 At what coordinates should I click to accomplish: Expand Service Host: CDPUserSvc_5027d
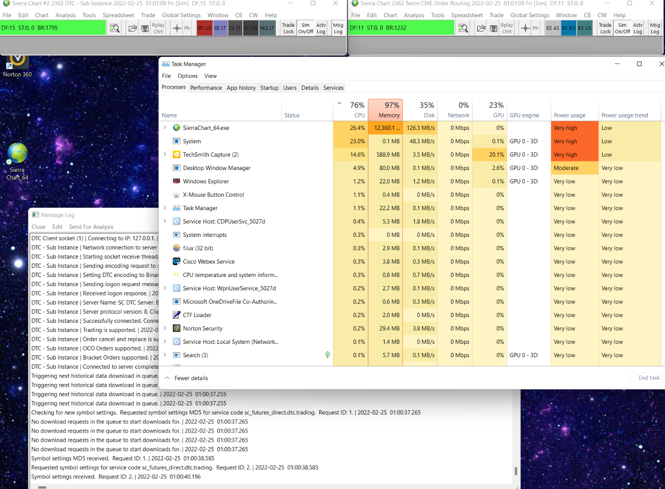[165, 221]
